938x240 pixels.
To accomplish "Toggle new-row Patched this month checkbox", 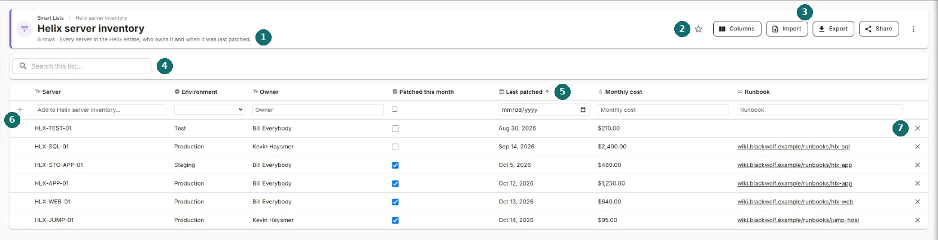I will [395, 110].
